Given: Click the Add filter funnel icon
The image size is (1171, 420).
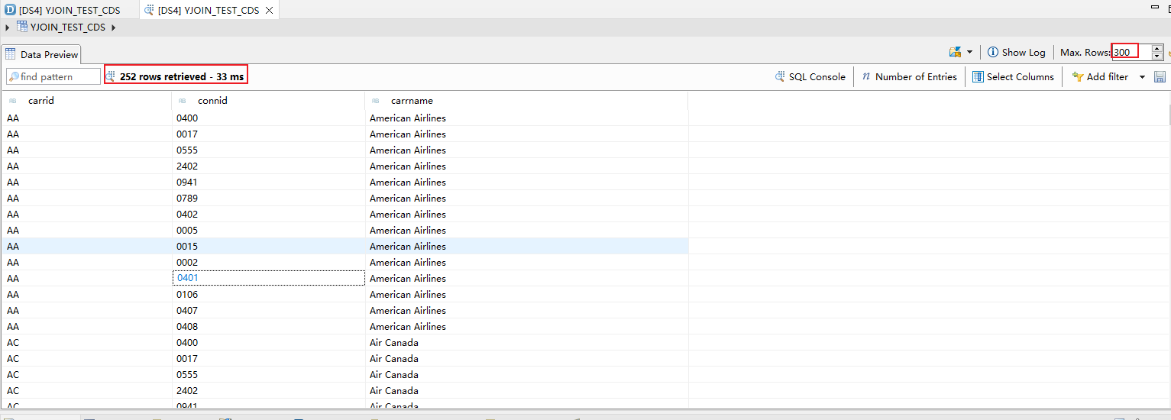Looking at the screenshot, I should (x=1078, y=77).
